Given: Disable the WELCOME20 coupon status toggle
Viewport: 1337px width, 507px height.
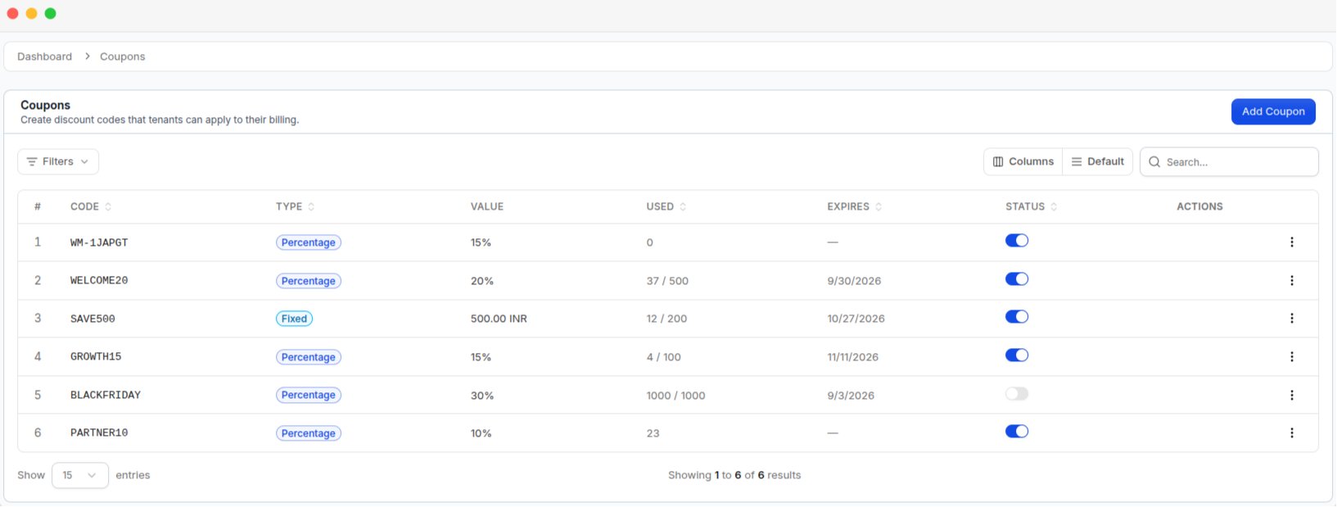Looking at the screenshot, I should click(1017, 279).
